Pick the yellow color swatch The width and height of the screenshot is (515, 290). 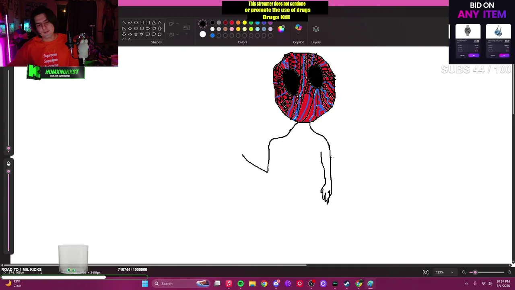[245, 23]
